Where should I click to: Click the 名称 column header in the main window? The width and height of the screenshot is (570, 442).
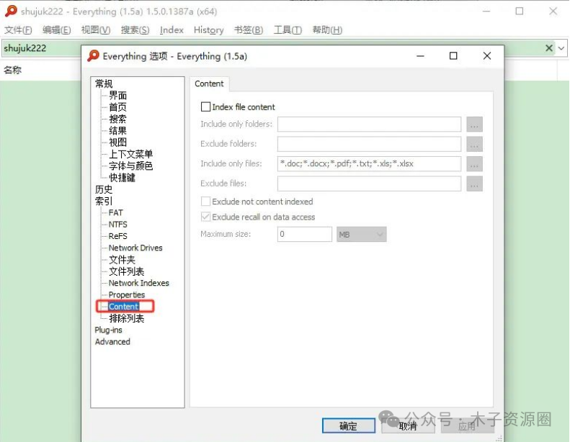[x=13, y=70]
